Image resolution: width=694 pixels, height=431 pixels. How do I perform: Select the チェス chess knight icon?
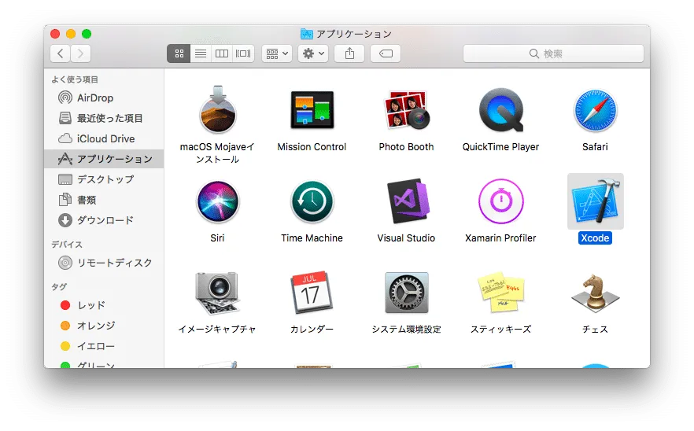click(596, 293)
